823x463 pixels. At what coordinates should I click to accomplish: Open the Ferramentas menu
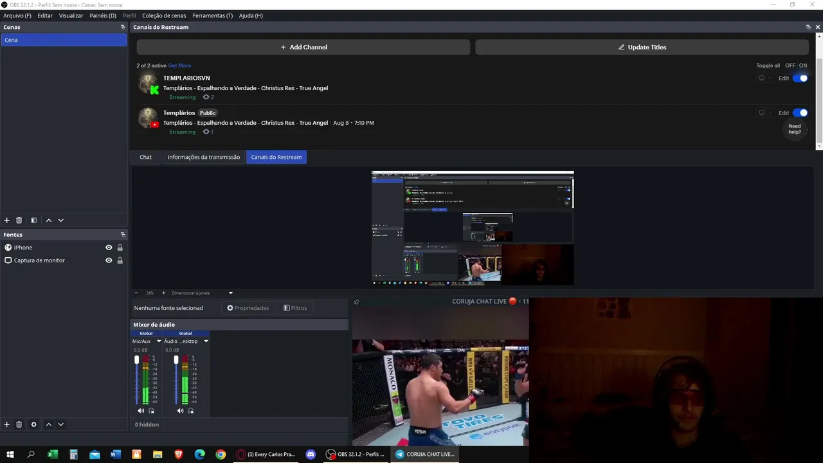pyautogui.click(x=212, y=15)
